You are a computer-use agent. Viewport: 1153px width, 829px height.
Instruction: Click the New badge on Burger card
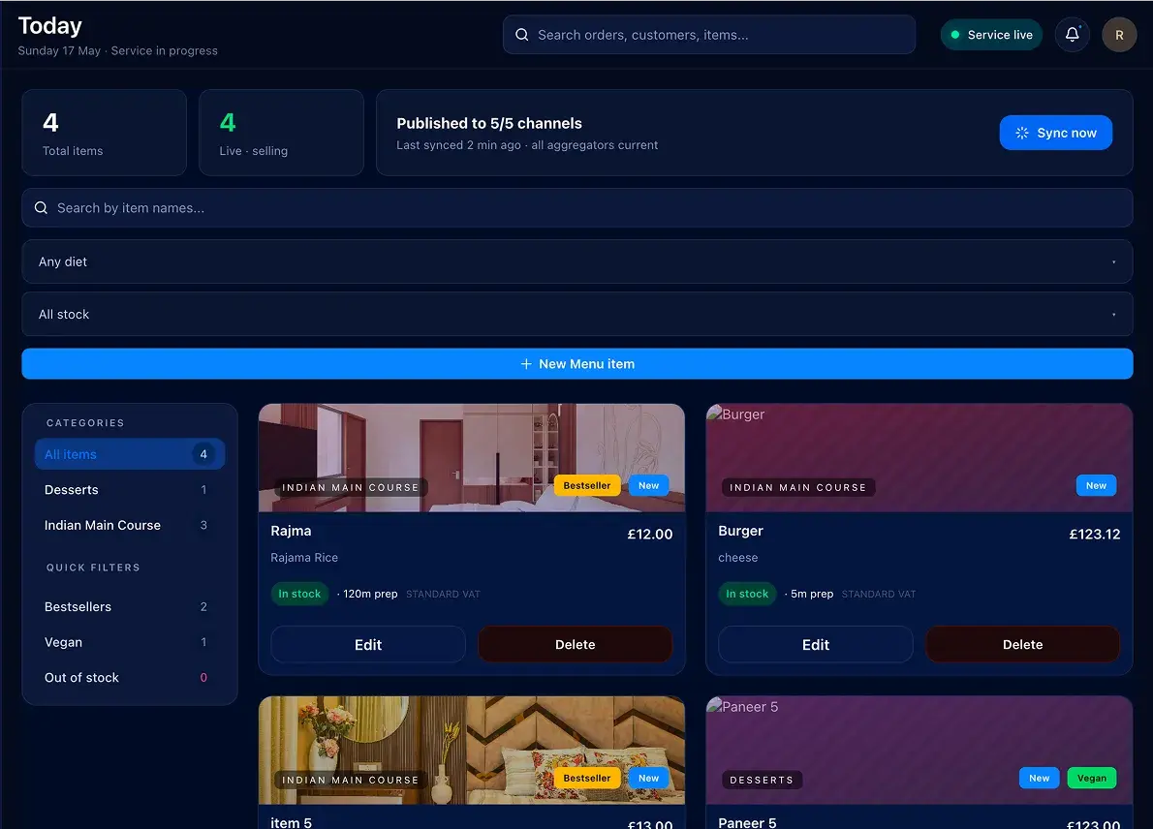point(1096,485)
